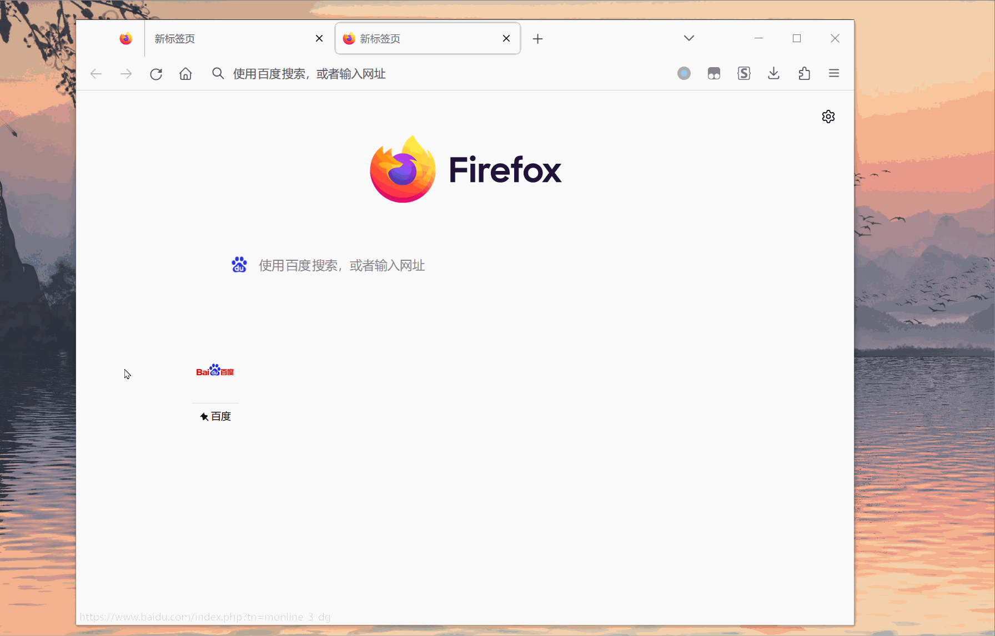Select the second active 新标签页 tab
995x636 pixels.
click(x=428, y=38)
